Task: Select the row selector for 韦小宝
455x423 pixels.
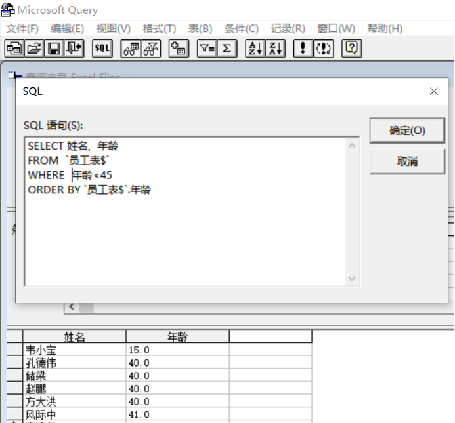Action: [x=15, y=350]
